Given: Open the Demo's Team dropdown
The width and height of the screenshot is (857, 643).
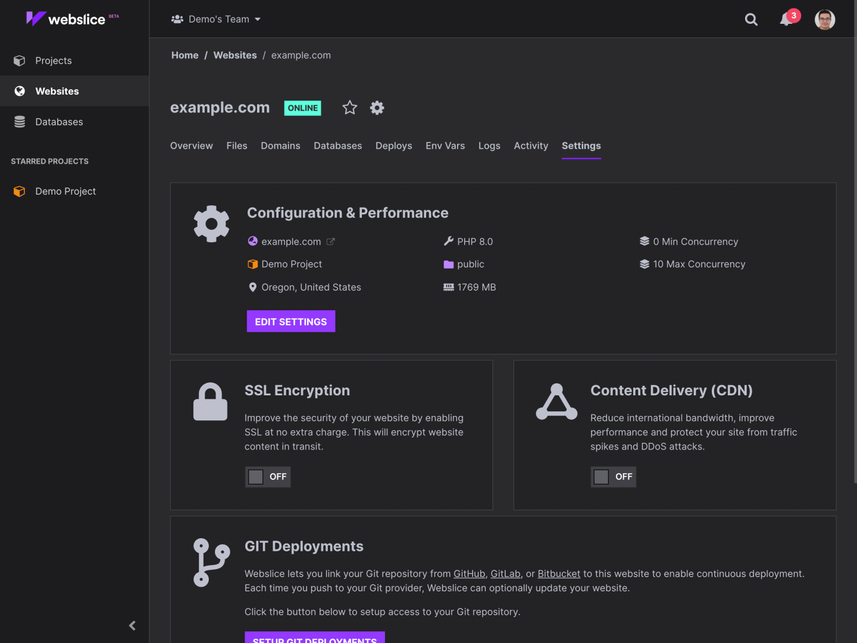Looking at the screenshot, I should click(x=216, y=18).
